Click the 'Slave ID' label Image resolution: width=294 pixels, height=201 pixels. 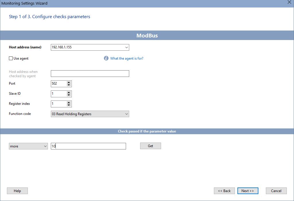[15, 94]
